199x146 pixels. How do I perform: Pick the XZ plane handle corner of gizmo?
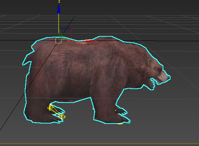click(71, 28)
